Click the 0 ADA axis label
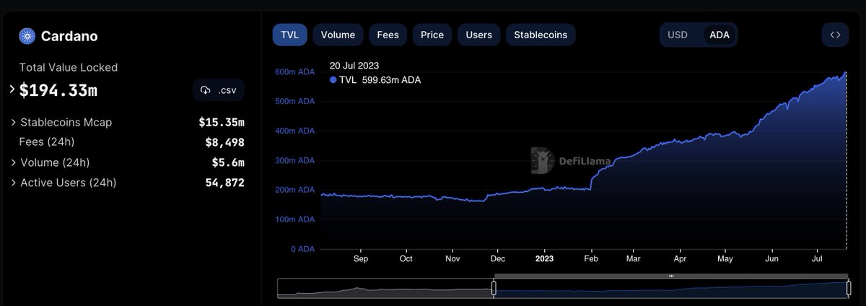This screenshot has width=866, height=306. point(302,248)
